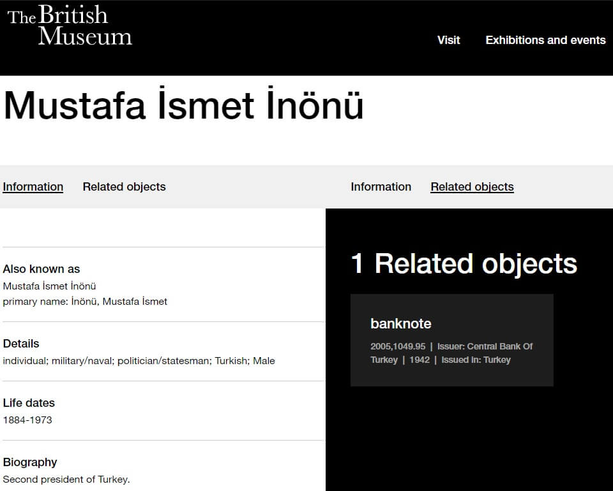Click the 'individual; military/naval' details text
Viewport: 613px width, 491px height.
[x=139, y=361]
